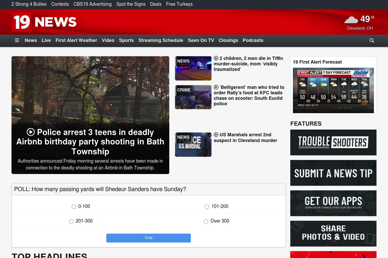388x258 pixels.
Task: Click play icon beside Tiffin murder-suicide headline
Action: [x=216, y=58]
